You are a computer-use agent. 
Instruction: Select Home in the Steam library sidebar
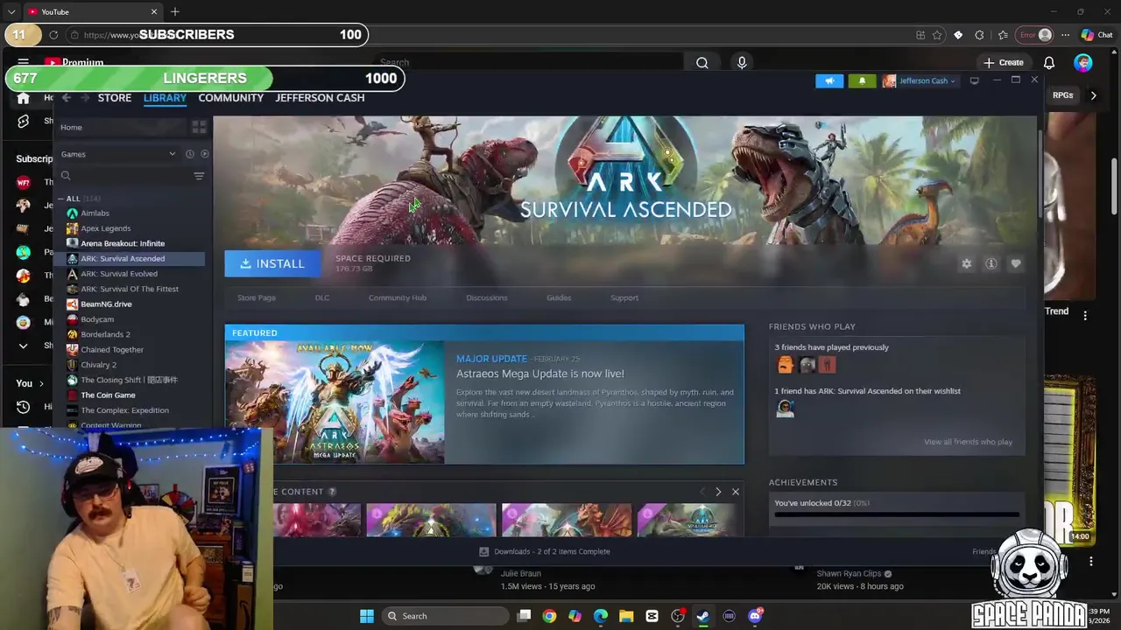point(71,128)
